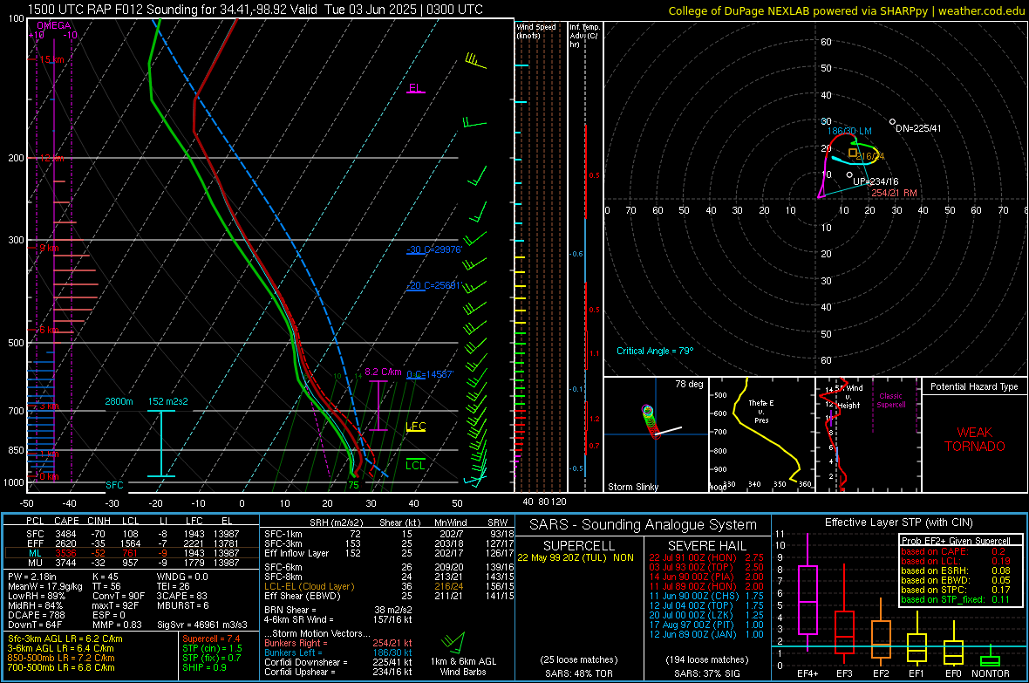Click the 12 Jun 89 00Z (JAN) hail analog
This screenshot has height=683, width=1029.
tap(706, 634)
